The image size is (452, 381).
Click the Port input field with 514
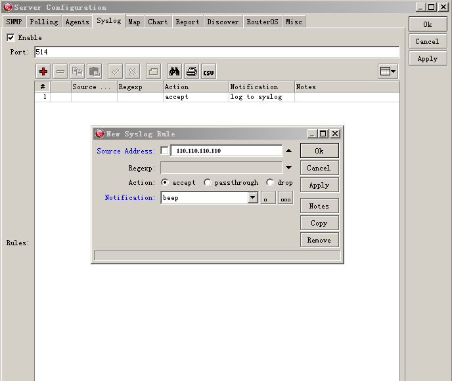(217, 52)
